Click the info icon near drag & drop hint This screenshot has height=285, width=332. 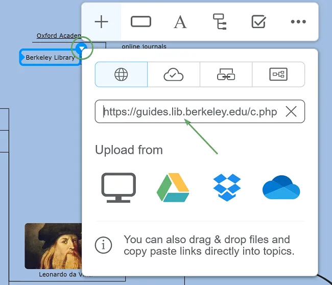104,245
